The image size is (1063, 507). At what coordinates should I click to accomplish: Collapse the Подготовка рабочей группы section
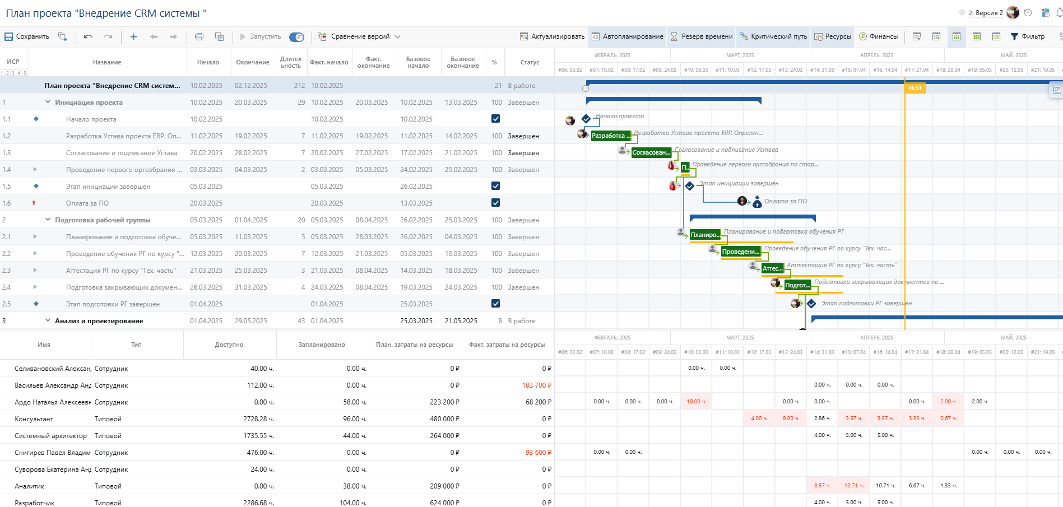tap(48, 220)
